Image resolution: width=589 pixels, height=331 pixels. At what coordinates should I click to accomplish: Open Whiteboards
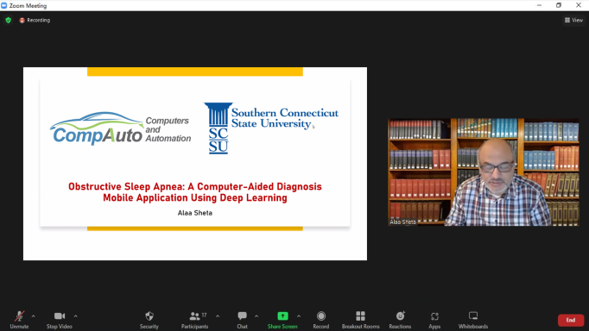[x=473, y=320]
